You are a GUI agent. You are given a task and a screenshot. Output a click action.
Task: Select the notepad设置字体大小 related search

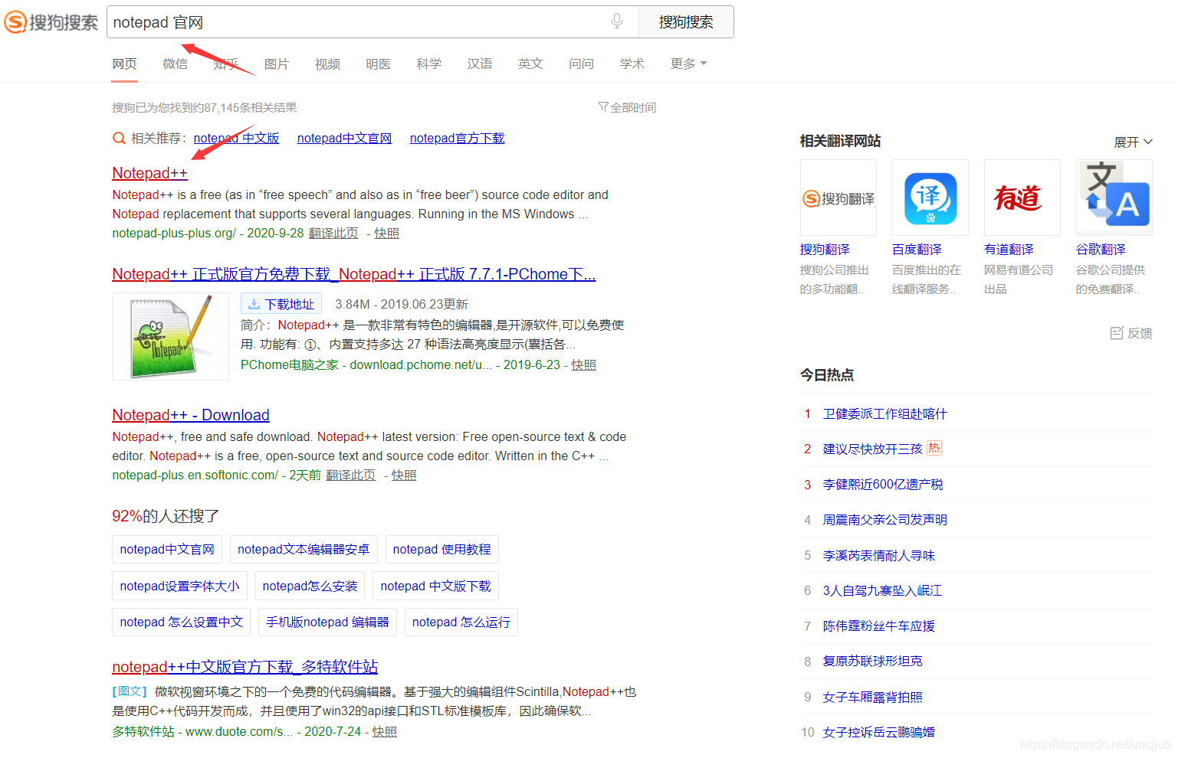(179, 586)
